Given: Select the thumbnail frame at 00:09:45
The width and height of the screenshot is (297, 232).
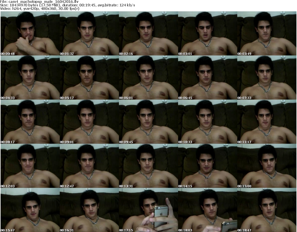Looking at the screenshot, I should pyautogui.click(x=148, y=122).
